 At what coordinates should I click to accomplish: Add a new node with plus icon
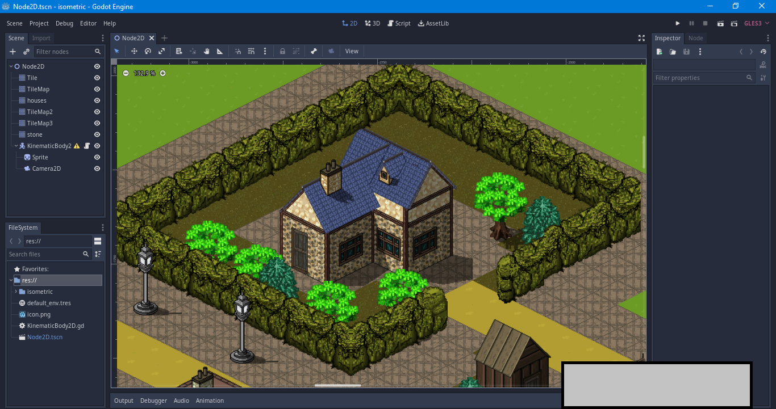coord(13,52)
